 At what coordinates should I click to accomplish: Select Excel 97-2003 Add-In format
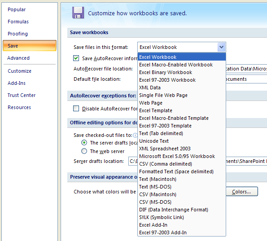(x=182, y=232)
